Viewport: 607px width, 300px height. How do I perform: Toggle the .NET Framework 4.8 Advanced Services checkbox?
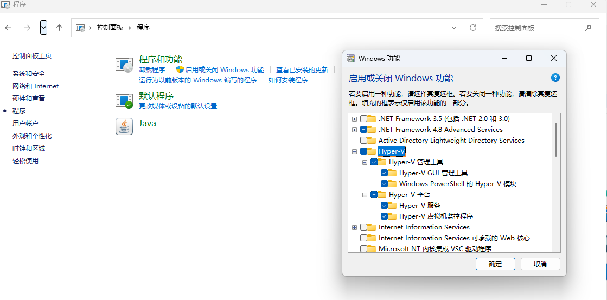click(364, 129)
